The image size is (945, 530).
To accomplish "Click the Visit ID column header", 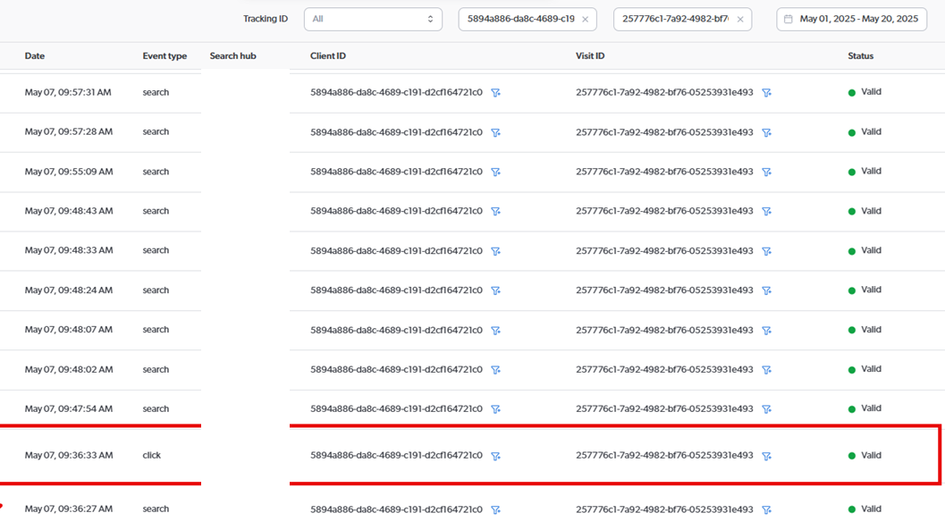I will pyautogui.click(x=590, y=56).
